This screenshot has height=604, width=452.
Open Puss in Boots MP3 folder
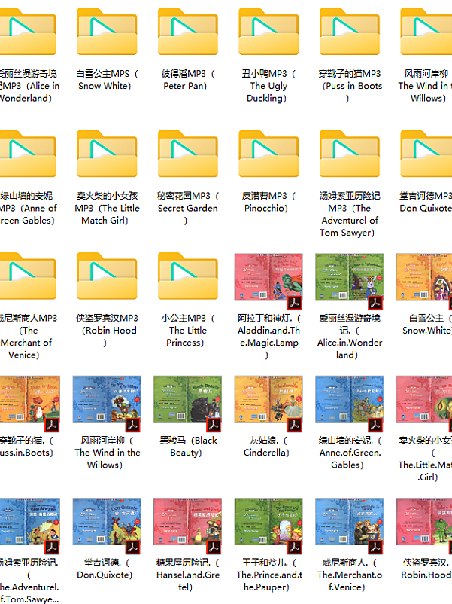tap(349, 33)
